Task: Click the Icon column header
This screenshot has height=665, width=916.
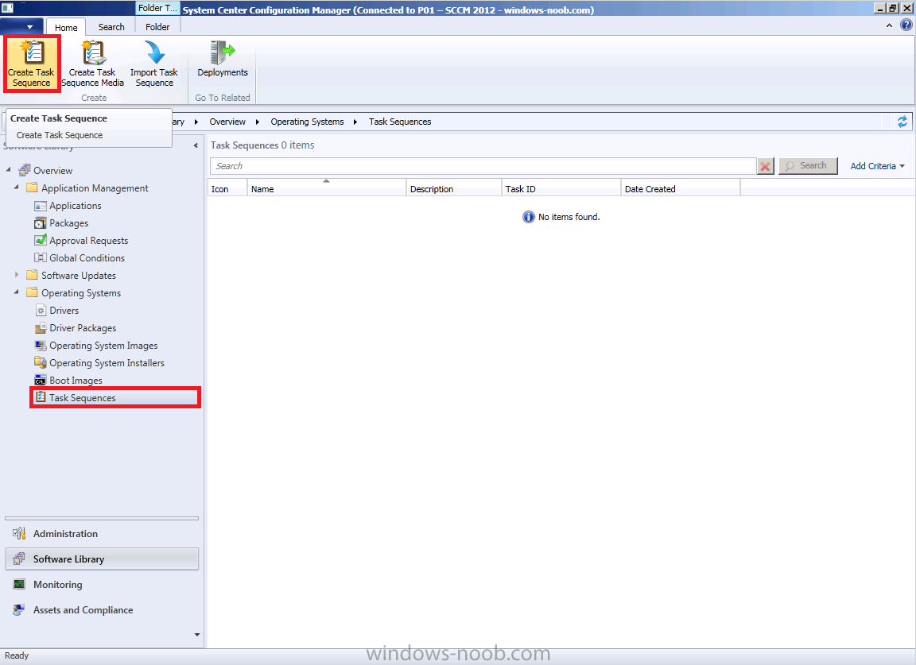Action: [227, 188]
